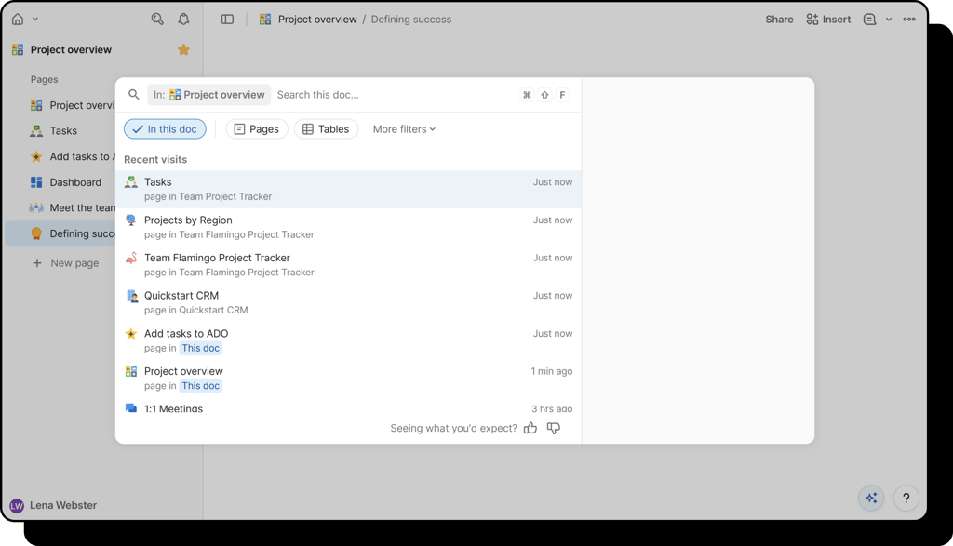The width and height of the screenshot is (953, 546).
Task: Open the notifications bell icon
Action: pyautogui.click(x=182, y=18)
